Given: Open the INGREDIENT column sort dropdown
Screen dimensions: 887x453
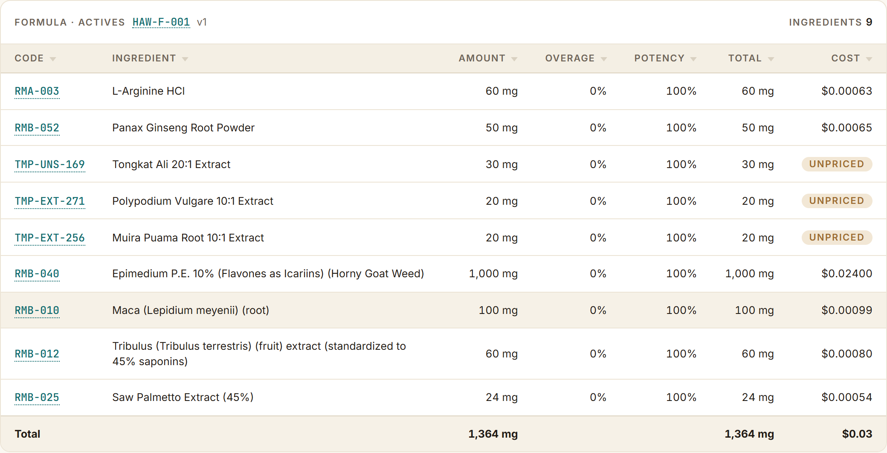Looking at the screenshot, I should coord(185,59).
